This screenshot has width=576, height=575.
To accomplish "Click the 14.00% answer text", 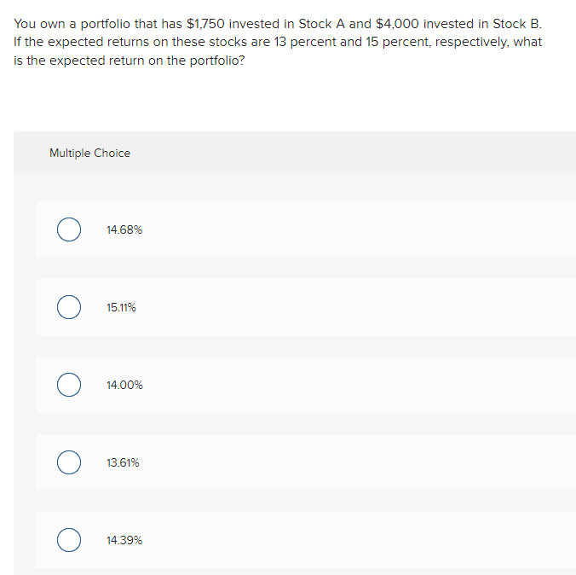I will click(x=124, y=386).
